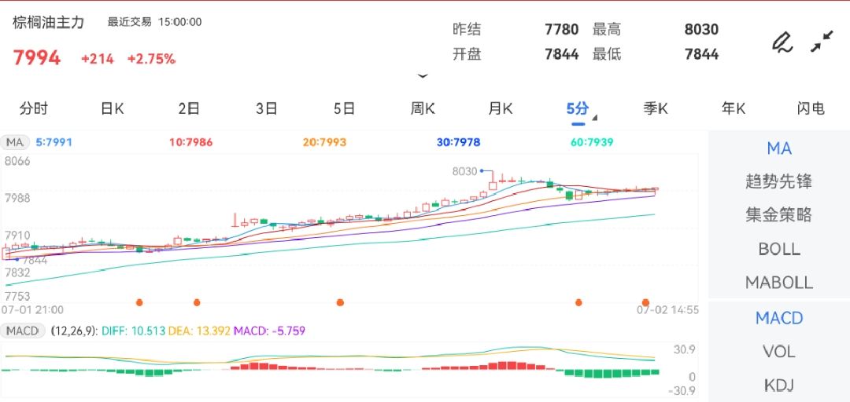Select the 3日 chart tab

pos(267,109)
